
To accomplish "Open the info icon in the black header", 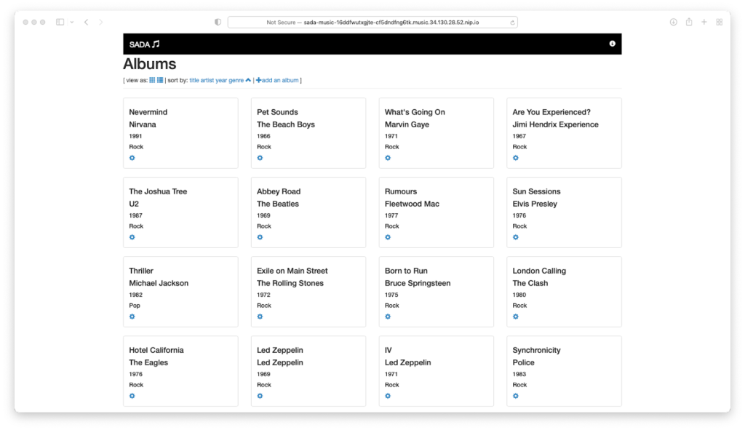I will (612, 44).
